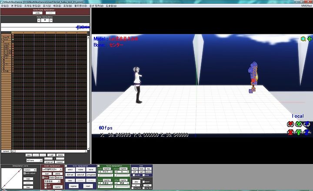This screenshot has height=191, width=313.
Task: Open the rotation interpolation dropdown
Action: click(30, 170)
